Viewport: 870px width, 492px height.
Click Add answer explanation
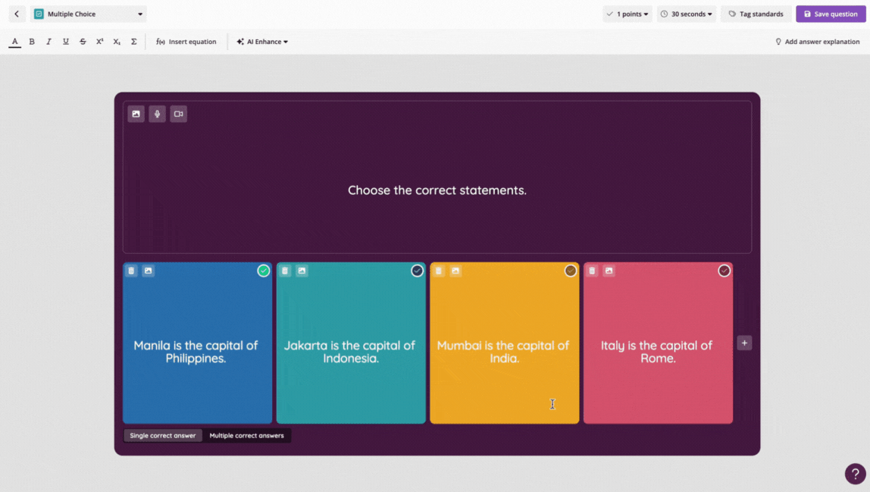tap(817, 42)
